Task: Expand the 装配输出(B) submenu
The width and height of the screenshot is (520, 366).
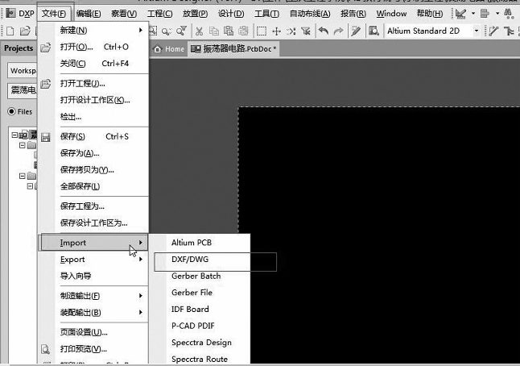Action: (x=93, y=312)
